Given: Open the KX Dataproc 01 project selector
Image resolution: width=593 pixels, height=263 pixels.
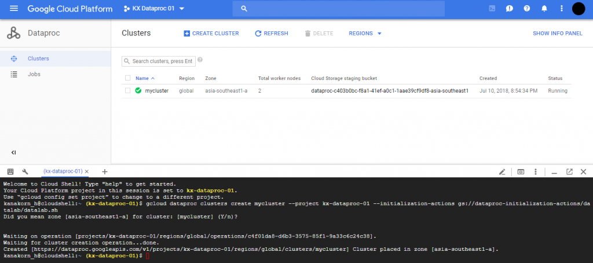Looking at the screenshot, I should (x=154, y=8).
